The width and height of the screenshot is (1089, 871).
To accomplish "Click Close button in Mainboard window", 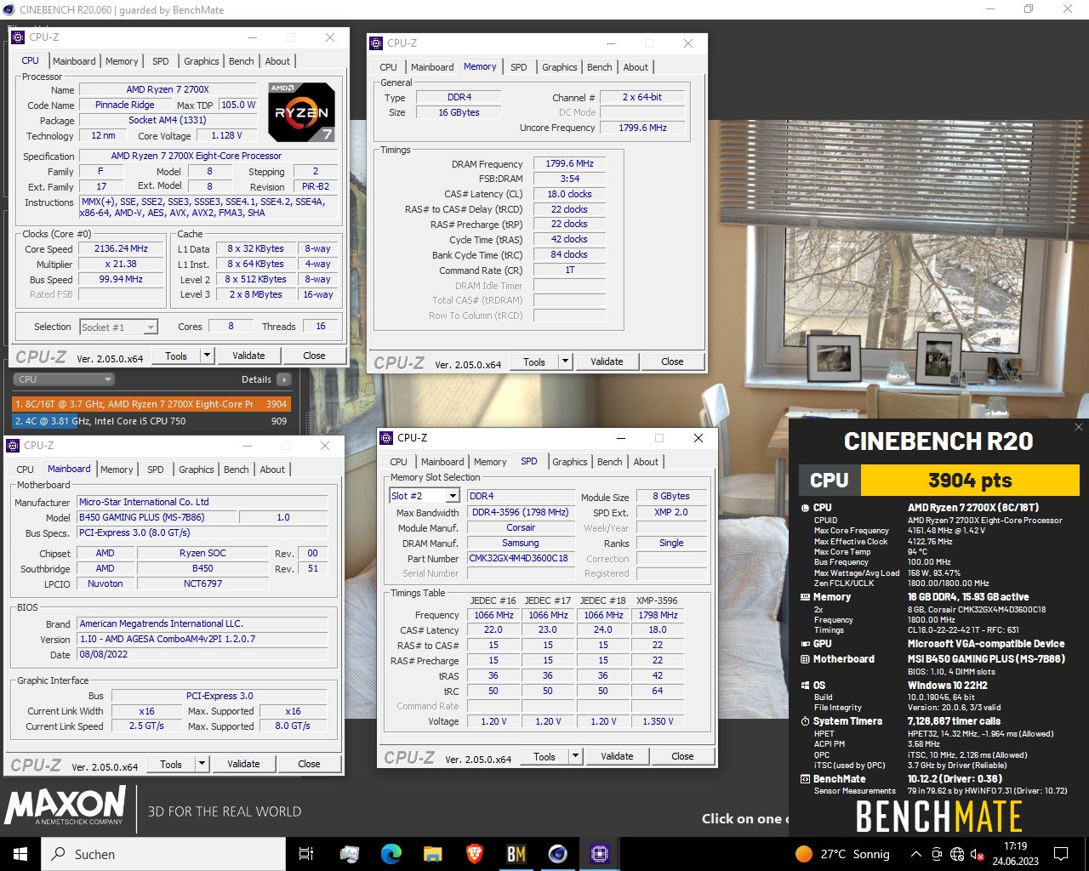I will (x=309, y=764).
